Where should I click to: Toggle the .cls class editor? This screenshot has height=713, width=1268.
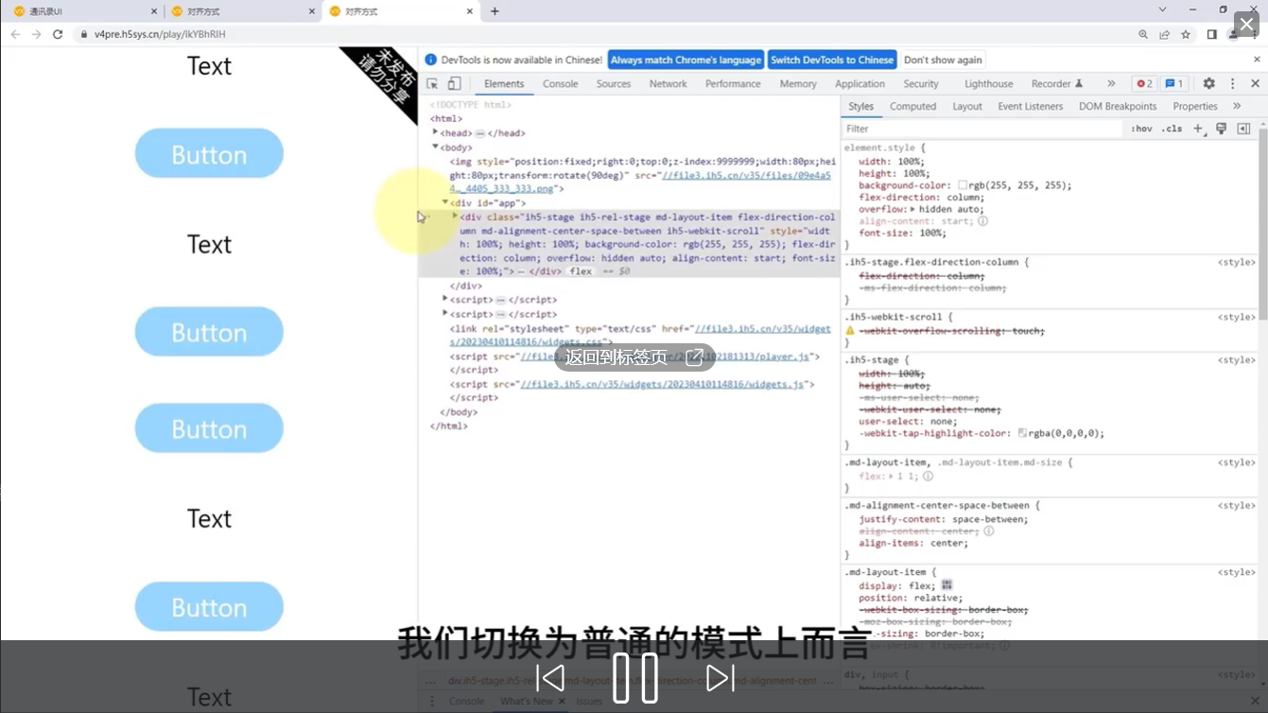coord(1172,129)
